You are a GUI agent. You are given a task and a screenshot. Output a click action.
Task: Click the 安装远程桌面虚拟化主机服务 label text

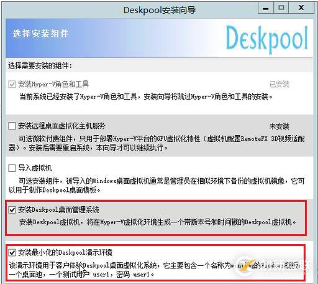click(61, 126)
